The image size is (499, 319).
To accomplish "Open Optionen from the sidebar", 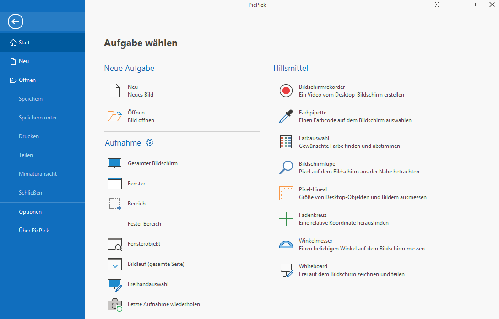I will [x=42, y=212].
